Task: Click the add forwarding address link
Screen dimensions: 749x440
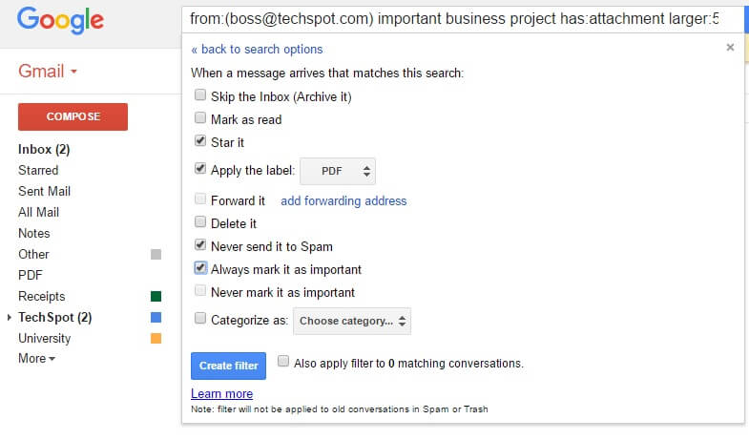Action: (343, 201)
